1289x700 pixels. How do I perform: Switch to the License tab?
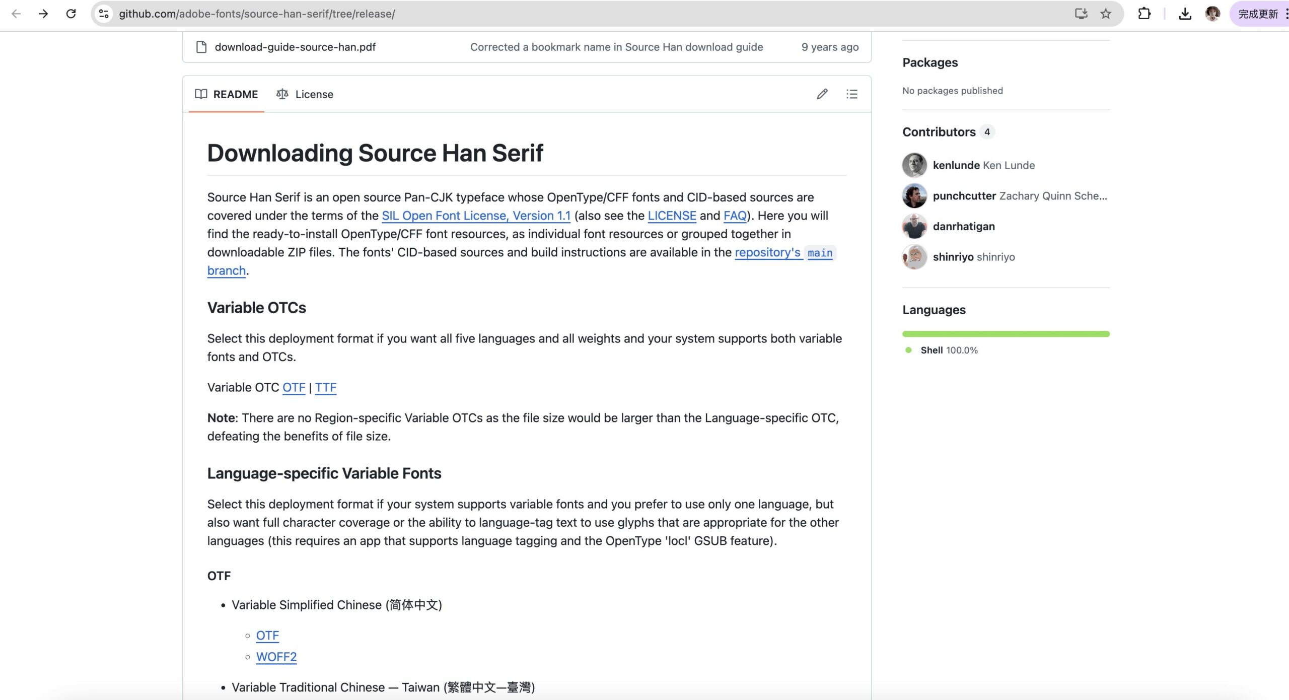(x=305, y=94)
